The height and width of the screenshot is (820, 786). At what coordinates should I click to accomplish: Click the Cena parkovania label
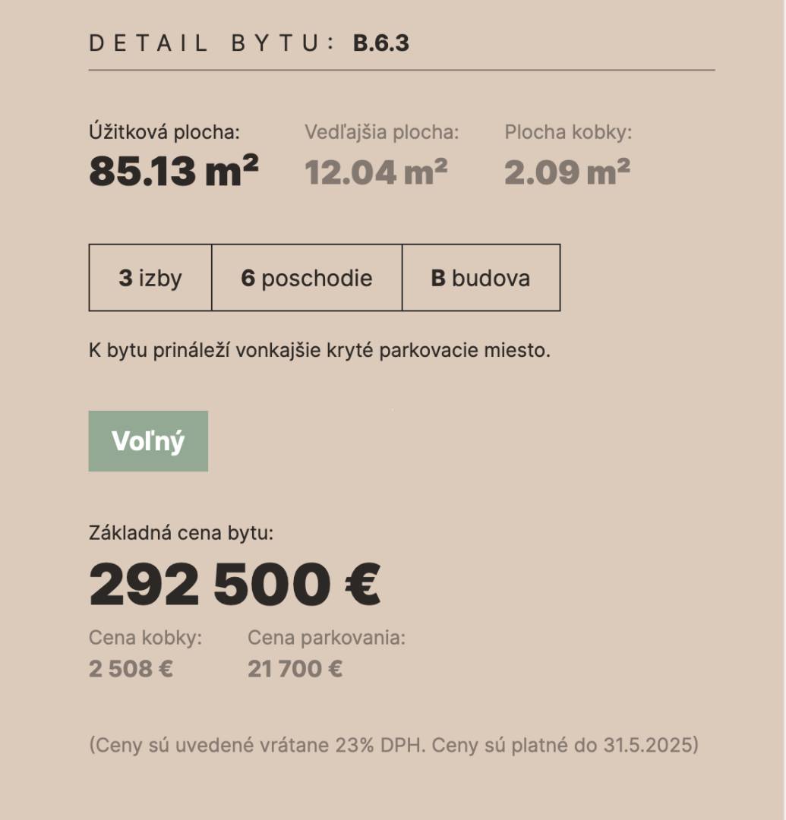click(x=327, y=638)
